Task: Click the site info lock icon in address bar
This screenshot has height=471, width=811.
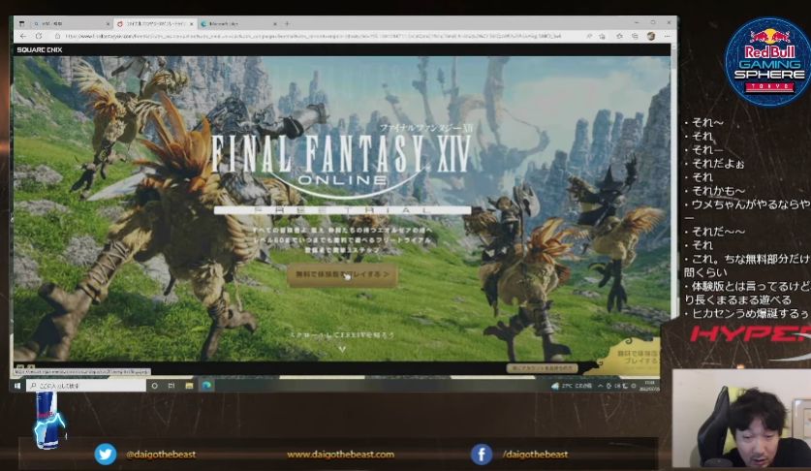Action: pos(57,36)
